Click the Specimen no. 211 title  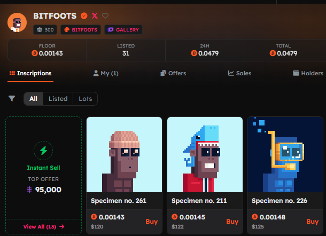click(x=199, y=201)
